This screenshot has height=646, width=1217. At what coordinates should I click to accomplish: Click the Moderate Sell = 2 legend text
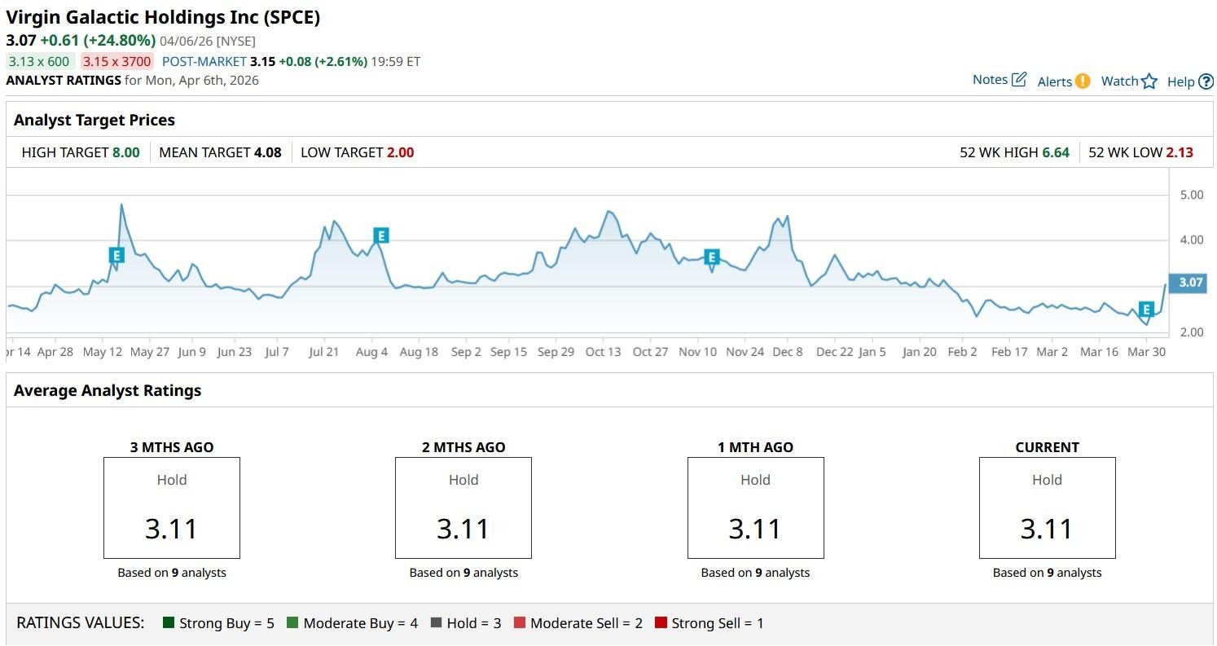(x=587, y=623)
